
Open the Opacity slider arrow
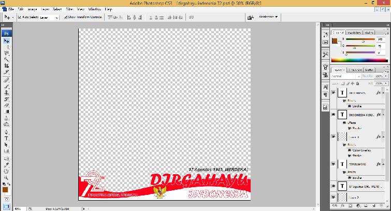click(386, 76)
